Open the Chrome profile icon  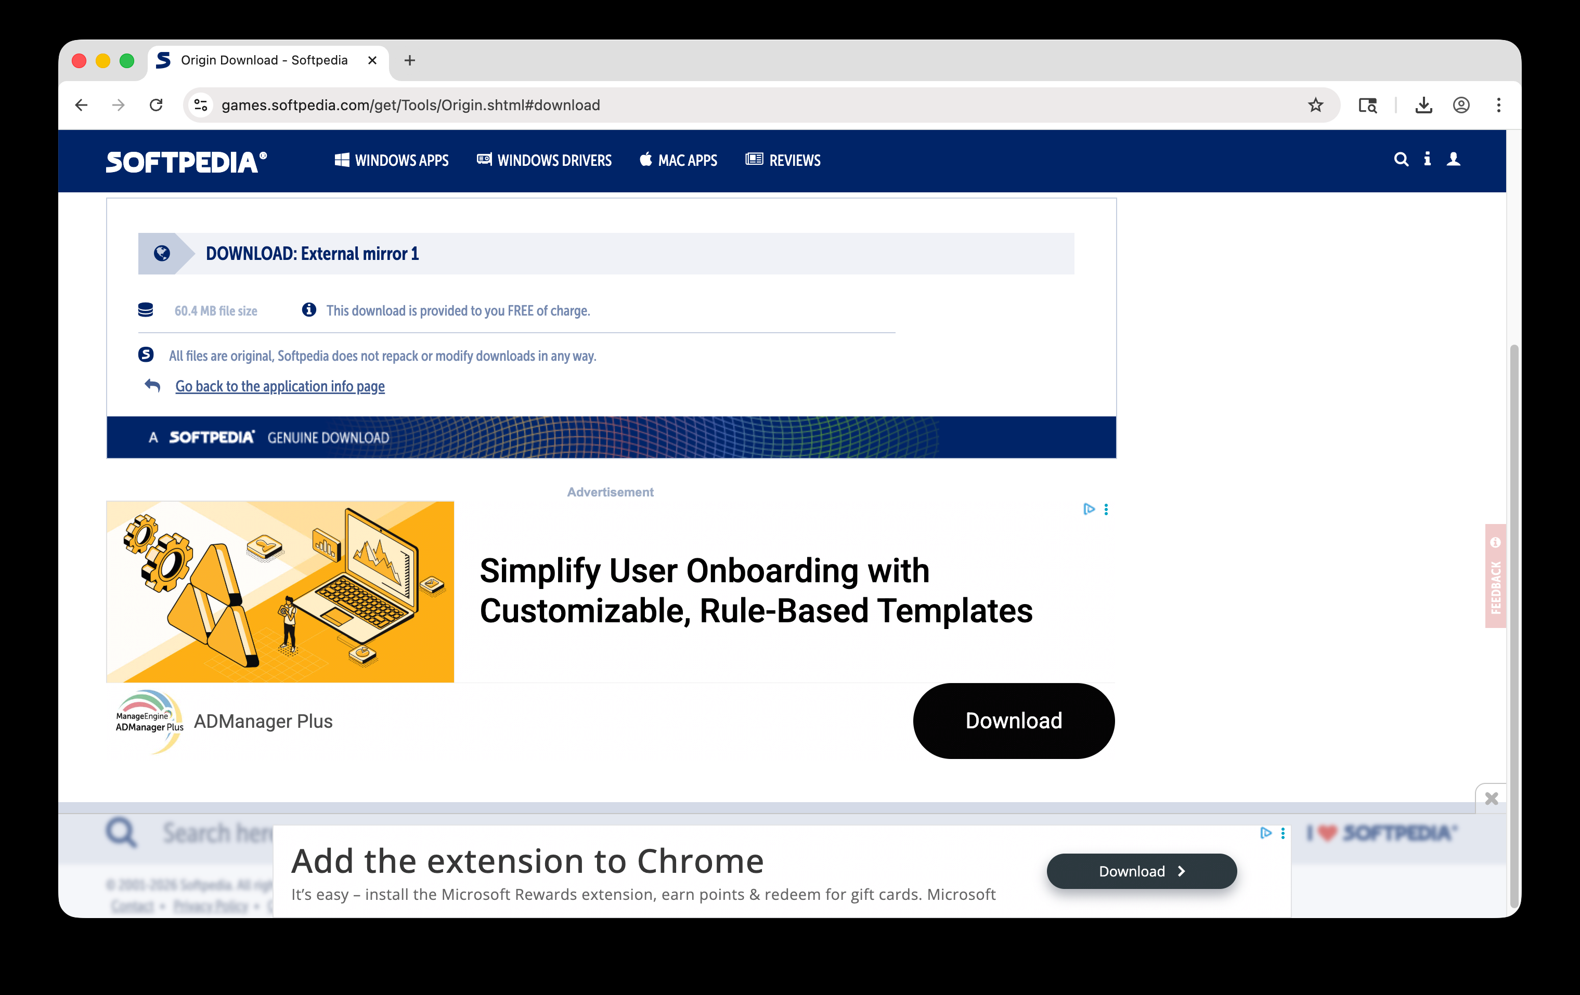(1461, 105)
